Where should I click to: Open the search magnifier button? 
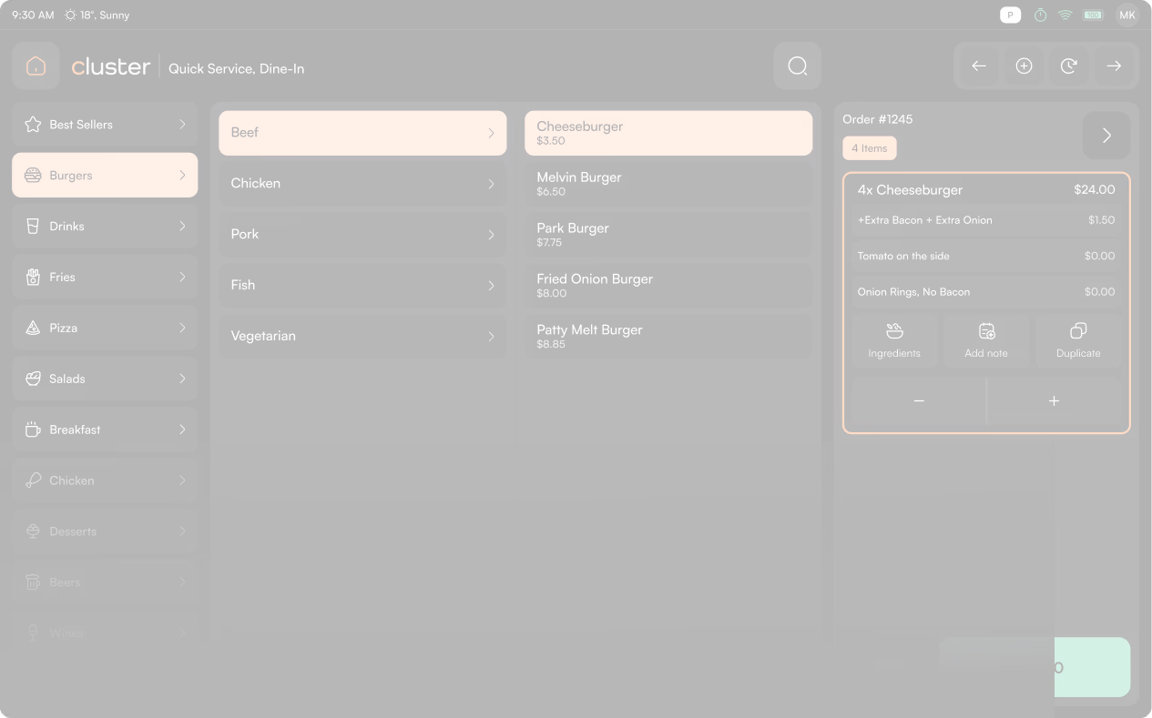coord(798,66)
